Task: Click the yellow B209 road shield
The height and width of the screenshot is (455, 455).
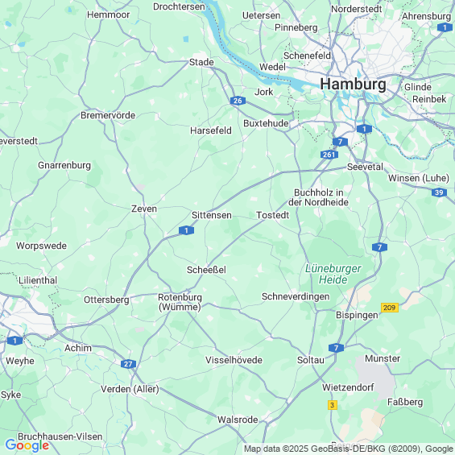Action: 390,308
